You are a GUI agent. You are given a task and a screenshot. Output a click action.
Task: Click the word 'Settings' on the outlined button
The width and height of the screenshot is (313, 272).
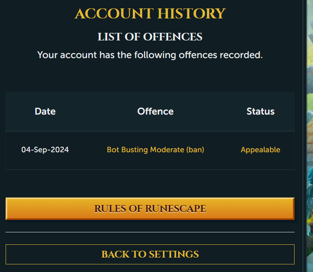[174, 254]
